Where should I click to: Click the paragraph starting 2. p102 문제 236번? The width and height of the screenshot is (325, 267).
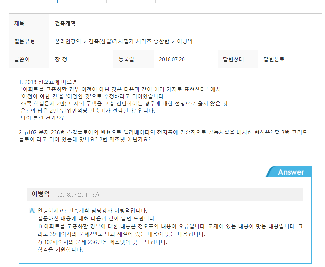pyautogui.click(x=163, y=136)
